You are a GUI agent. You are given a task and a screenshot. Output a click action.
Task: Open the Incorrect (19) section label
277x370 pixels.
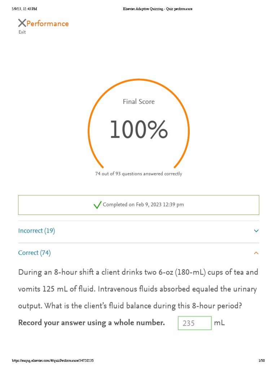[36, 231]
